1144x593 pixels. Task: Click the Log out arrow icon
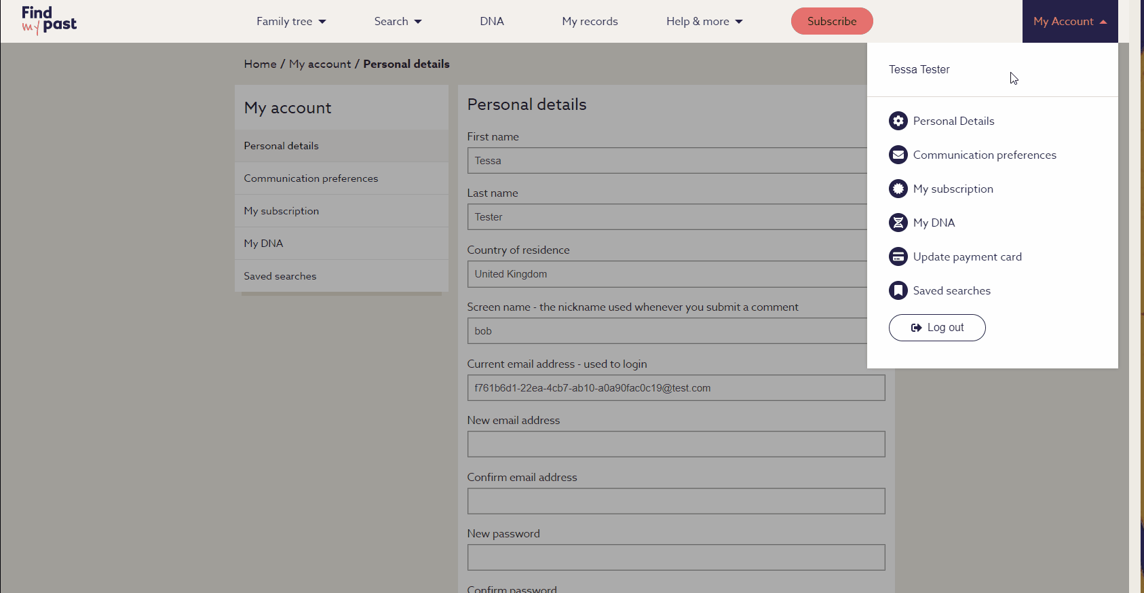coord(916,328)
